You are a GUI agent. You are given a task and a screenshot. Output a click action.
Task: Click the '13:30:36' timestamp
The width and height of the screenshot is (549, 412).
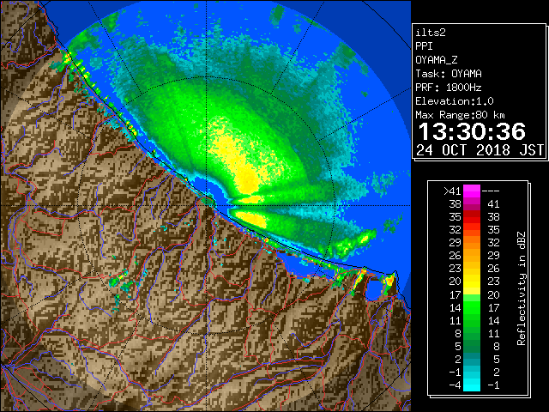(472, 131)
